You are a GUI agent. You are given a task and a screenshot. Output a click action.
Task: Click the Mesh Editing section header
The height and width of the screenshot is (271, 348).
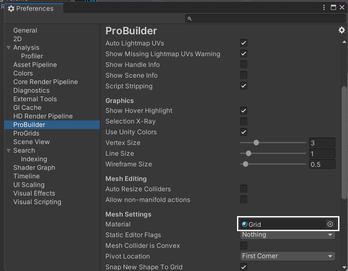pos(126,179)
